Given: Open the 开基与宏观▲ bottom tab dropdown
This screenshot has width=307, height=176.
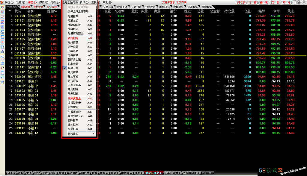Looking at the screenshot, I should 172,173.
